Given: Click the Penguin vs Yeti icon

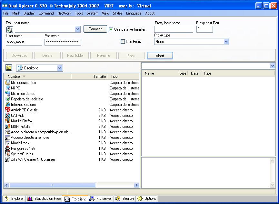Looking at the screenshot, I should point(8,148).
